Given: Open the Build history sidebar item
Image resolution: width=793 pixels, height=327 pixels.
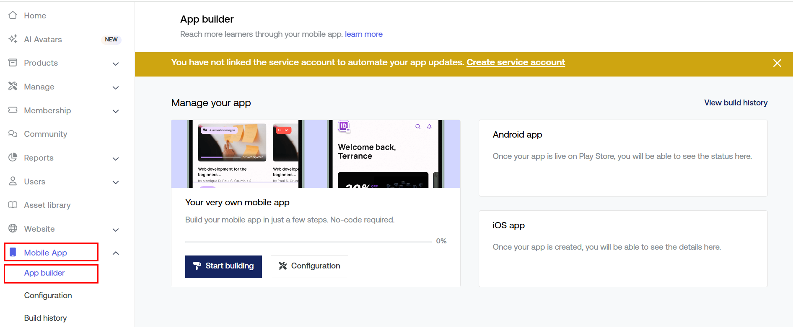Looking at the screenshot, I should (45, 318).
